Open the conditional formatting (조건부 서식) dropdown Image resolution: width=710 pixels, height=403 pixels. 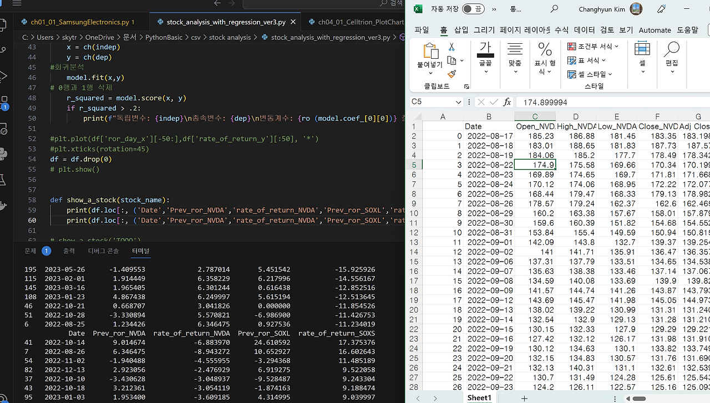592,47
